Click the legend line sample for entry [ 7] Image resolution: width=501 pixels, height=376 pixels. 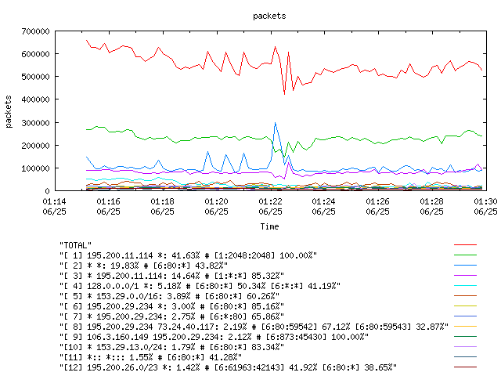pos(465,316)
